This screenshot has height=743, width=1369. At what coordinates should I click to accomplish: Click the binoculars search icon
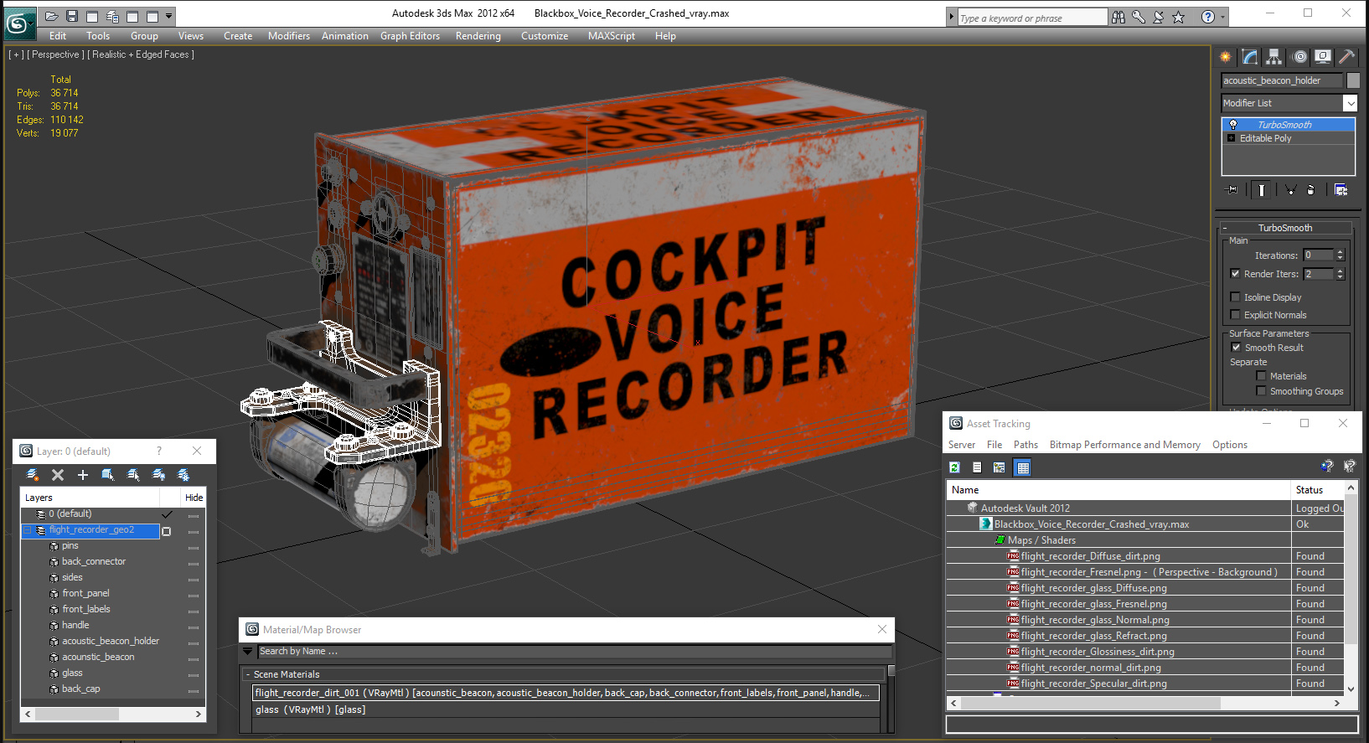[1118, 17]
